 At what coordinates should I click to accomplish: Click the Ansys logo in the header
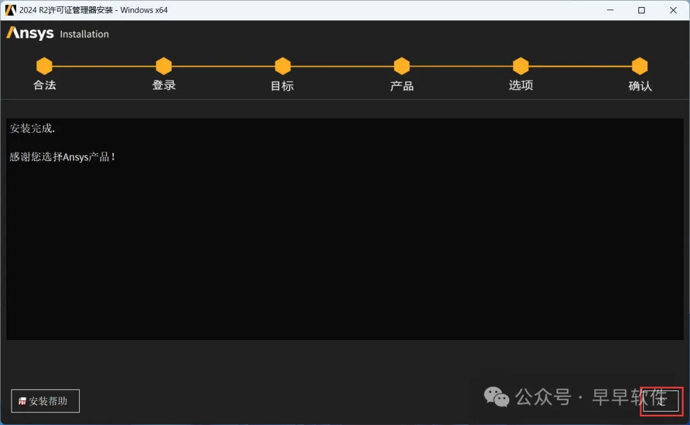30,33
